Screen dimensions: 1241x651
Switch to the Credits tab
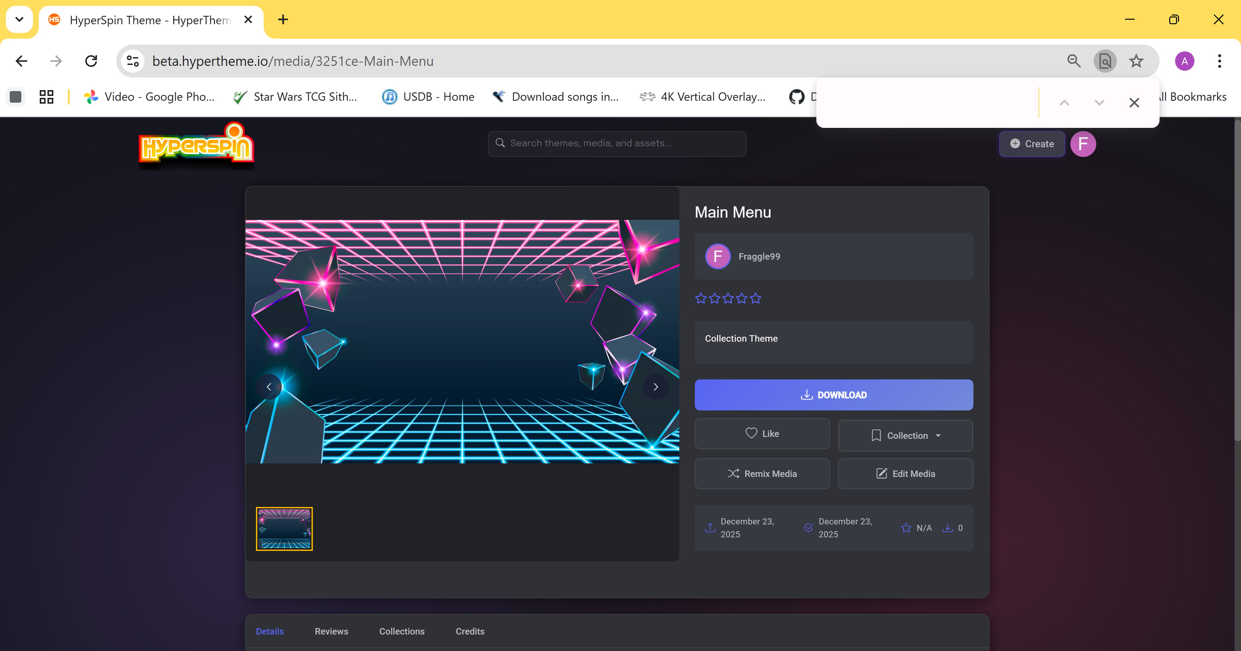click(470, 631)
